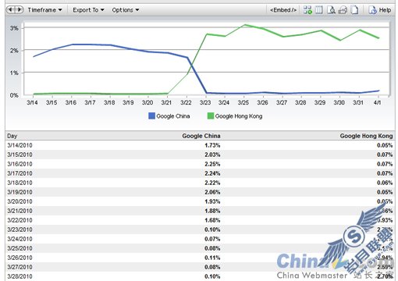Viewport: 398px width, 281px height.
Task: Click the 3/25 label on chart axis
Action: coord(243,102)
